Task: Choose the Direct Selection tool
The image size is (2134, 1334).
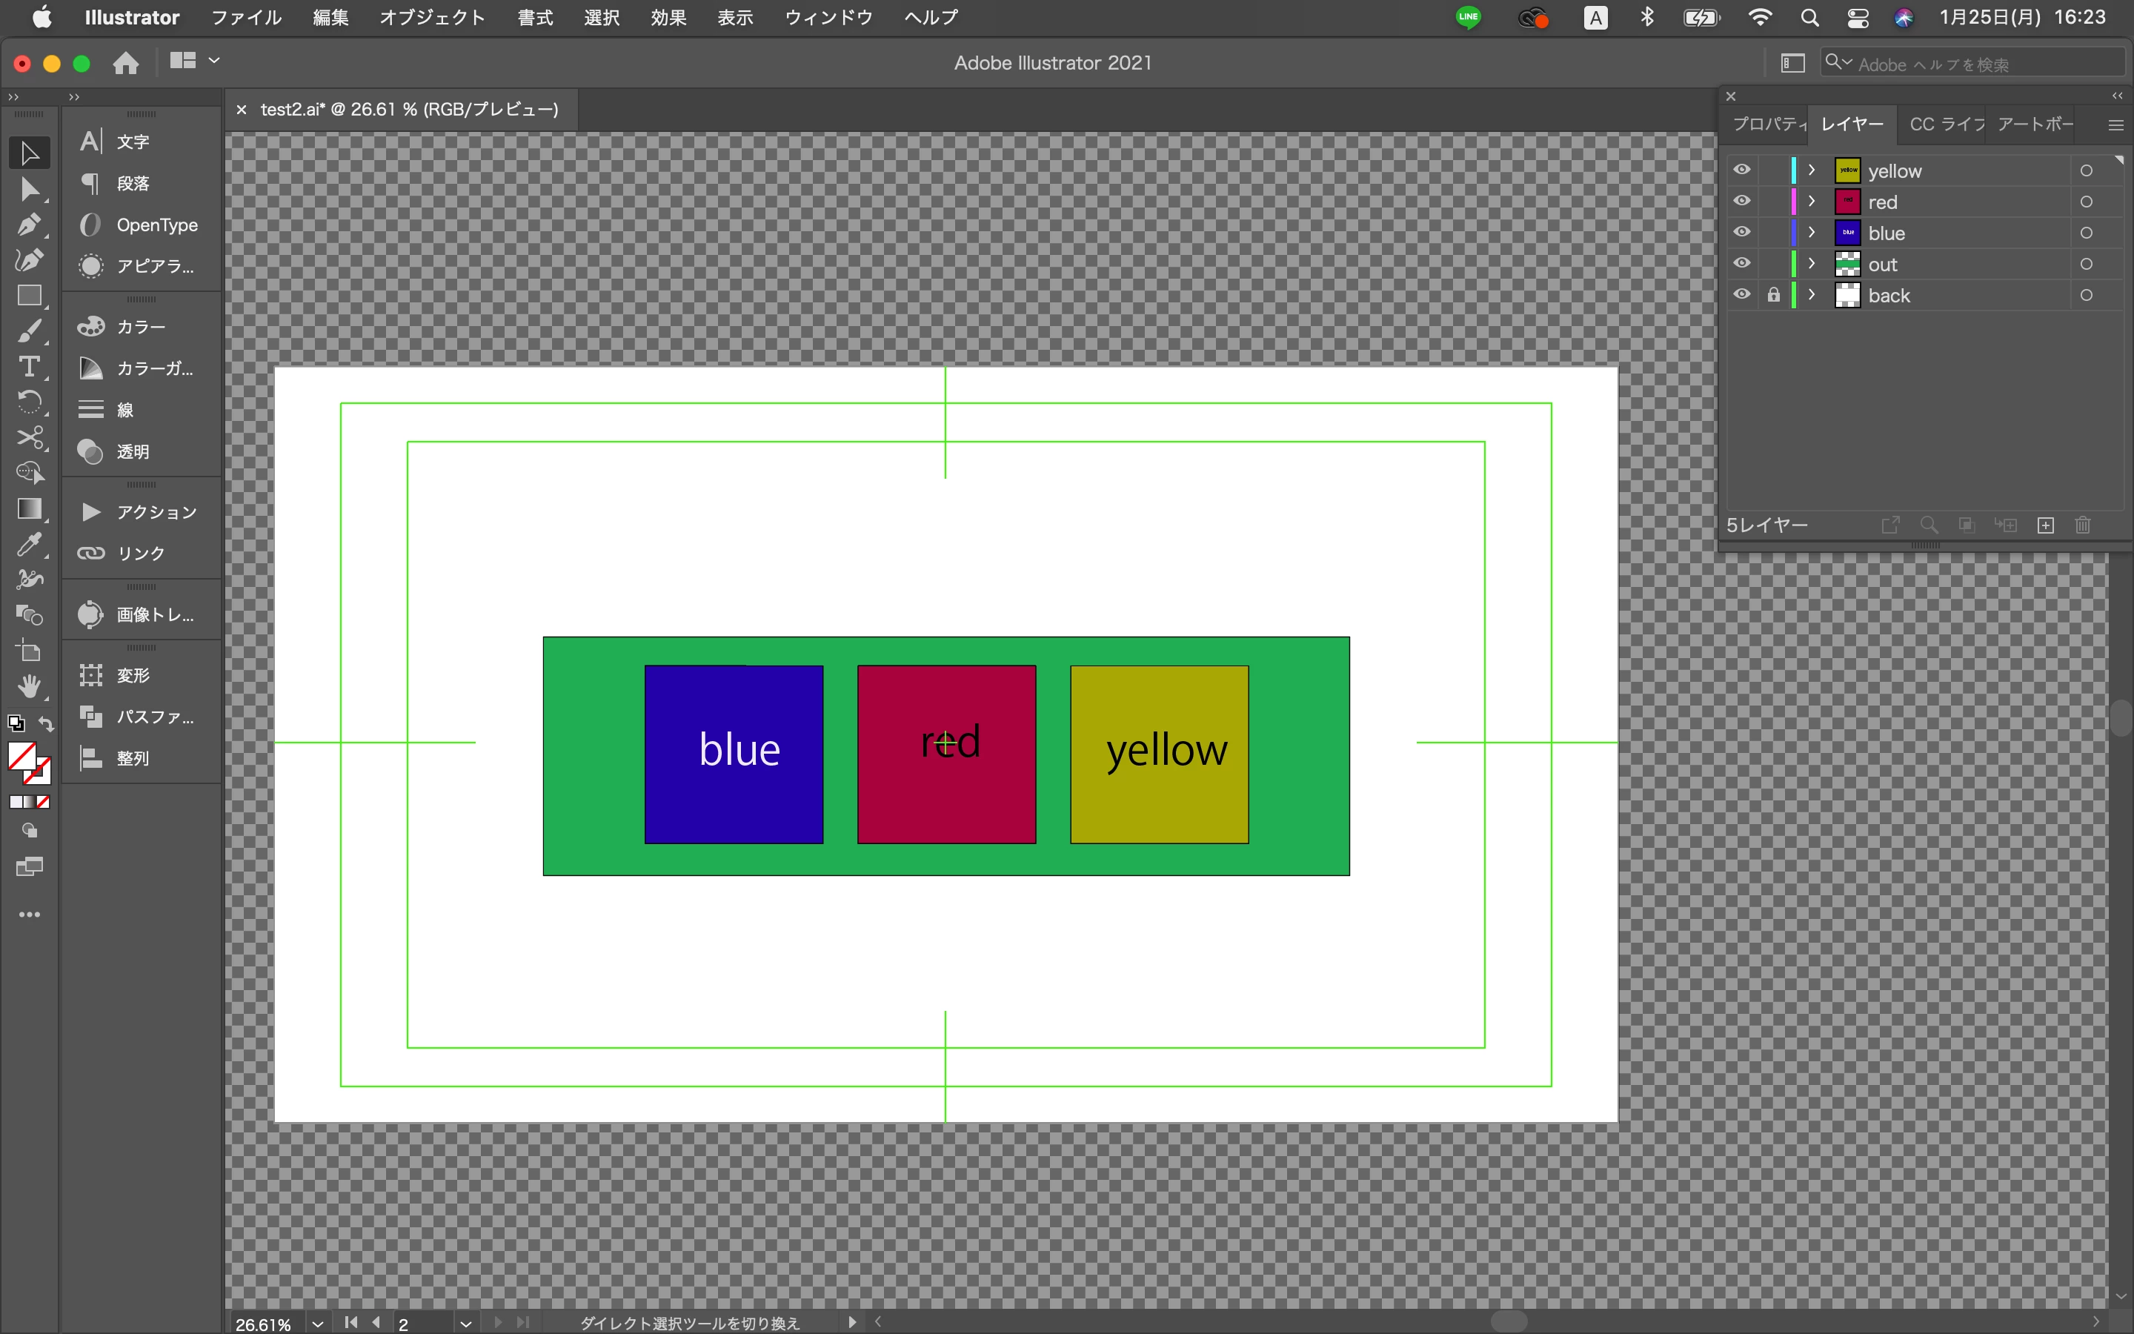Action: pos(29,189)
